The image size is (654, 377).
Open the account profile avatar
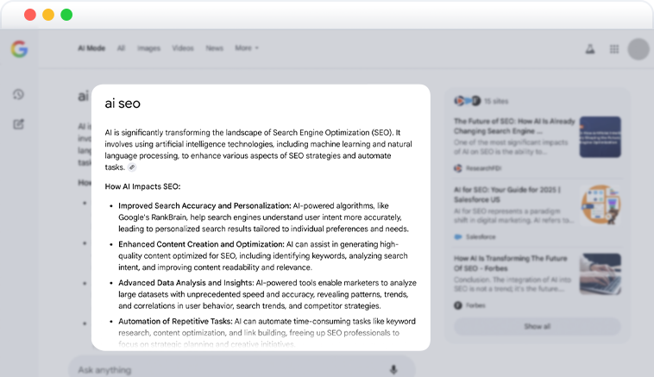[x=638, y=49]
